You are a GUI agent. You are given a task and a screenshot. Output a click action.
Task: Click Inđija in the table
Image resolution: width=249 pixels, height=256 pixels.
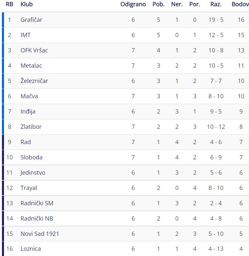[x=28, y=112]
